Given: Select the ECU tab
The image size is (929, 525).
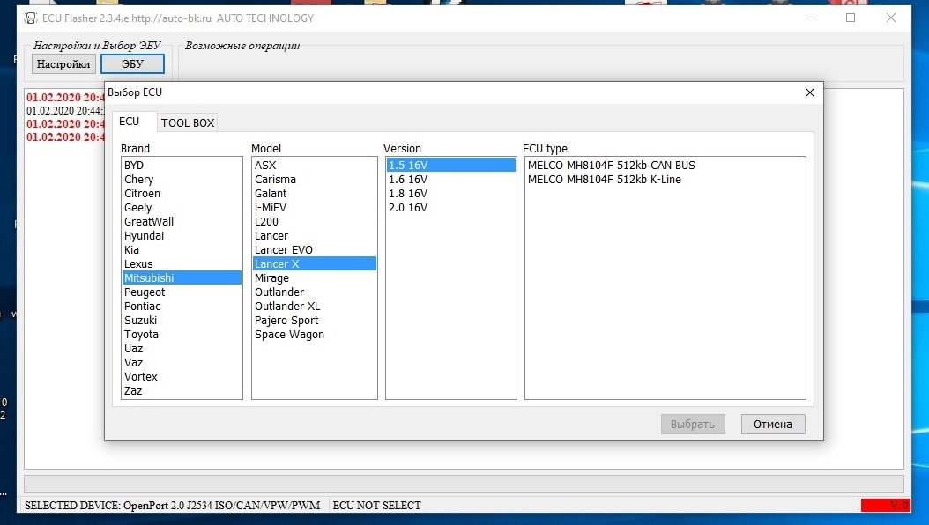Looking at the screenshot, I should (130, 122).
